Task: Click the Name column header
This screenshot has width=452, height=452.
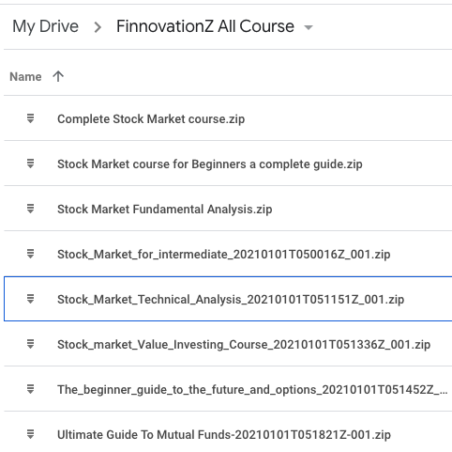Action: click(x=25, y=77)
